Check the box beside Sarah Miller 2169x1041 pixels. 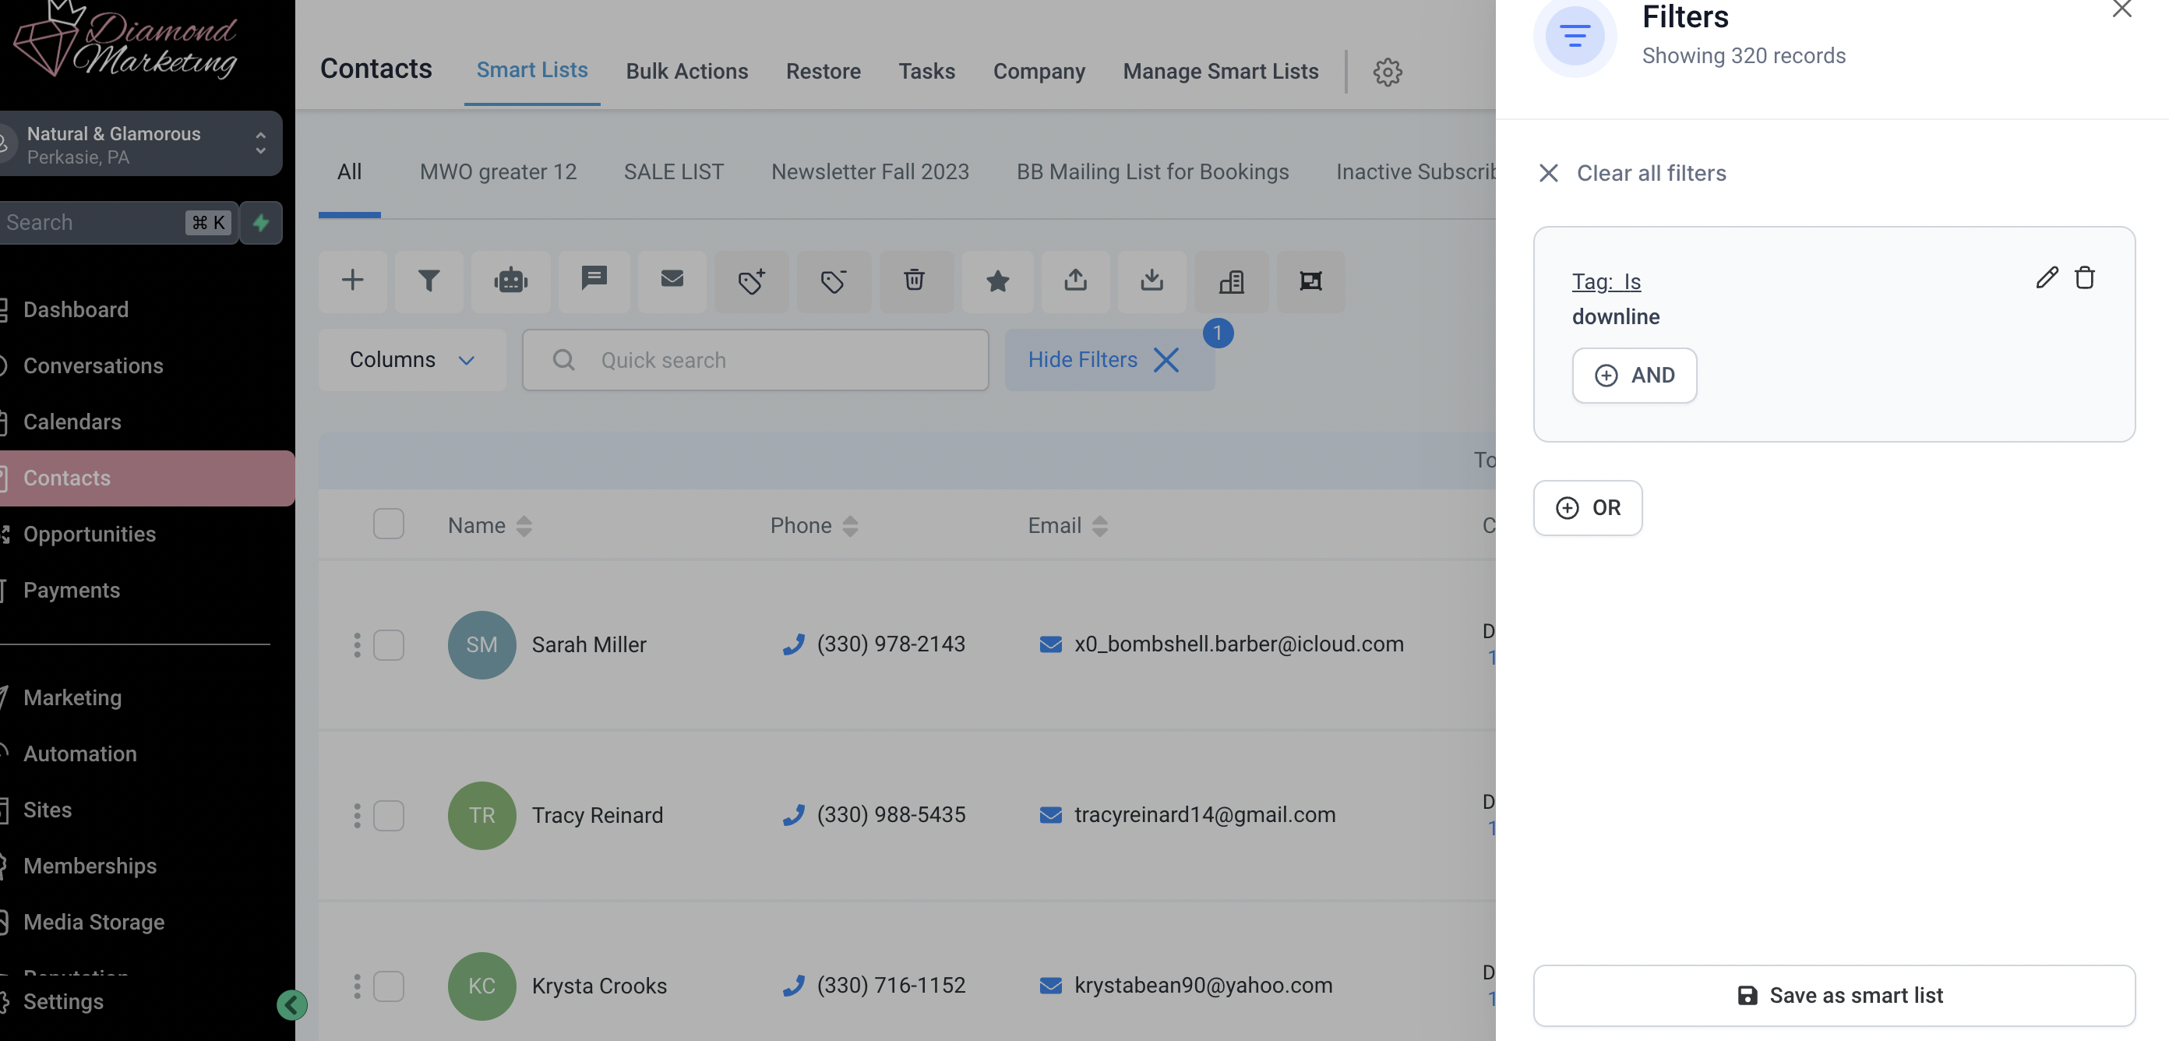point(388,644)
